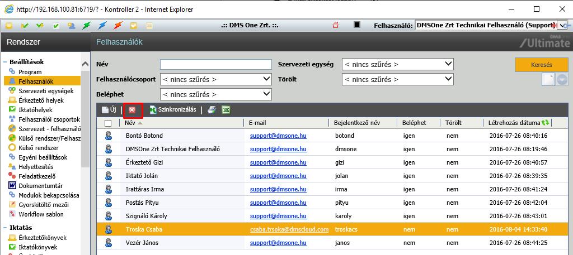Open Felhasználói csoportok in sidebar
The image size is (573, 255).
49,119
